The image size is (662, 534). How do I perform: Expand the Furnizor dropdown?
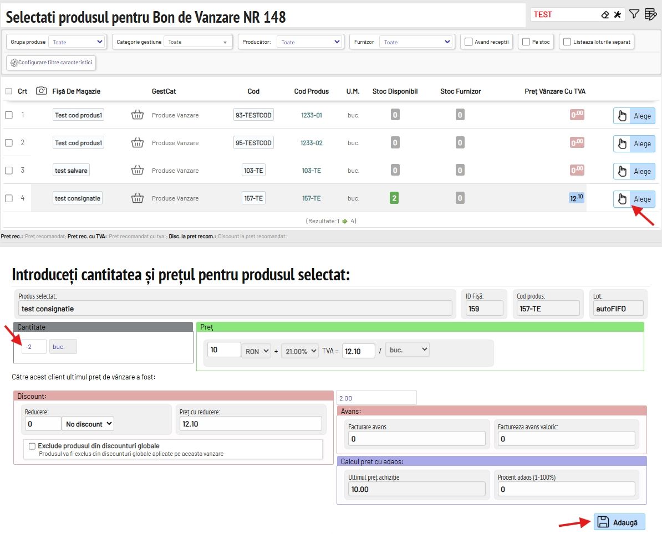416,42
